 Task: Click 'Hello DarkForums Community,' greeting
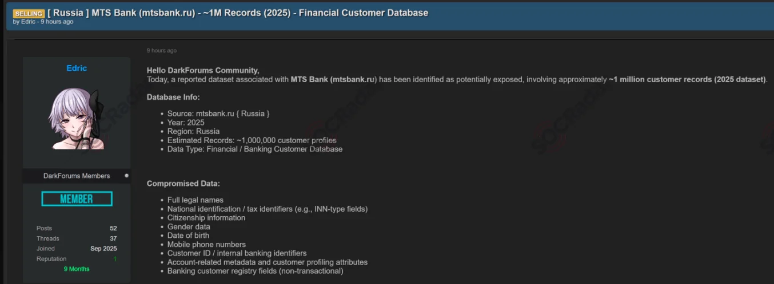click(x=203, y=70)
